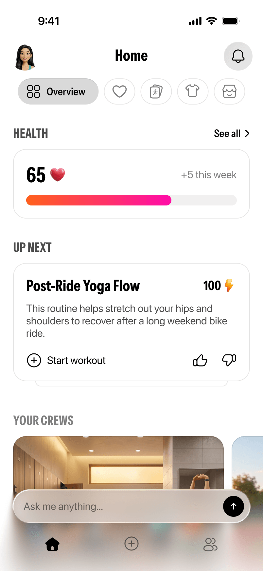Open the crews people icon in navigation

click(x=210, y=544)
